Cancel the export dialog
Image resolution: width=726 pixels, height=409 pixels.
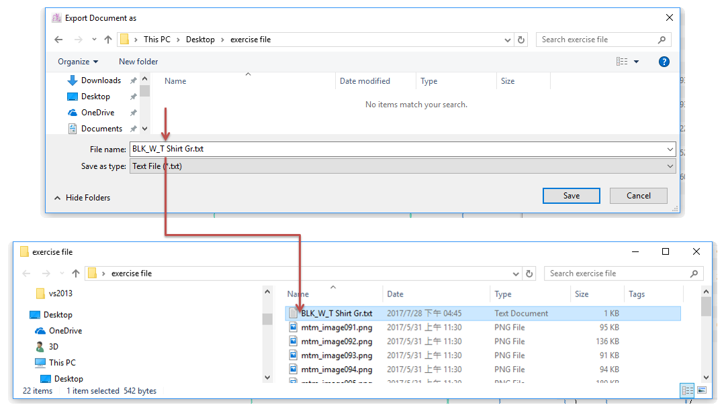click(638, 196)
